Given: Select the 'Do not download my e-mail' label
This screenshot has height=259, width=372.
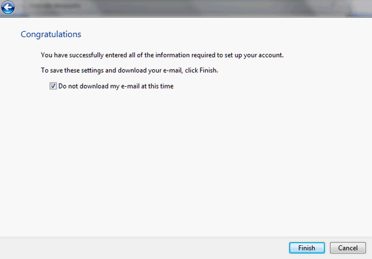Looking at the screenshot, I should (x=116, y=86).
